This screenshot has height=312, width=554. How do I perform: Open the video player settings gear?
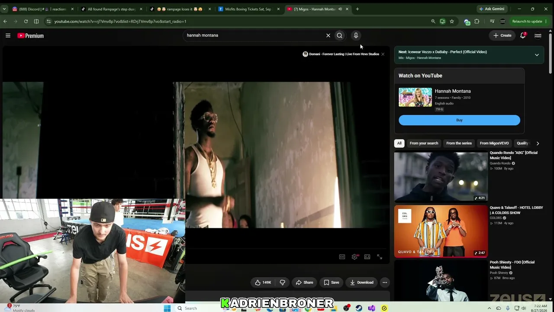[x=354, y=257]
